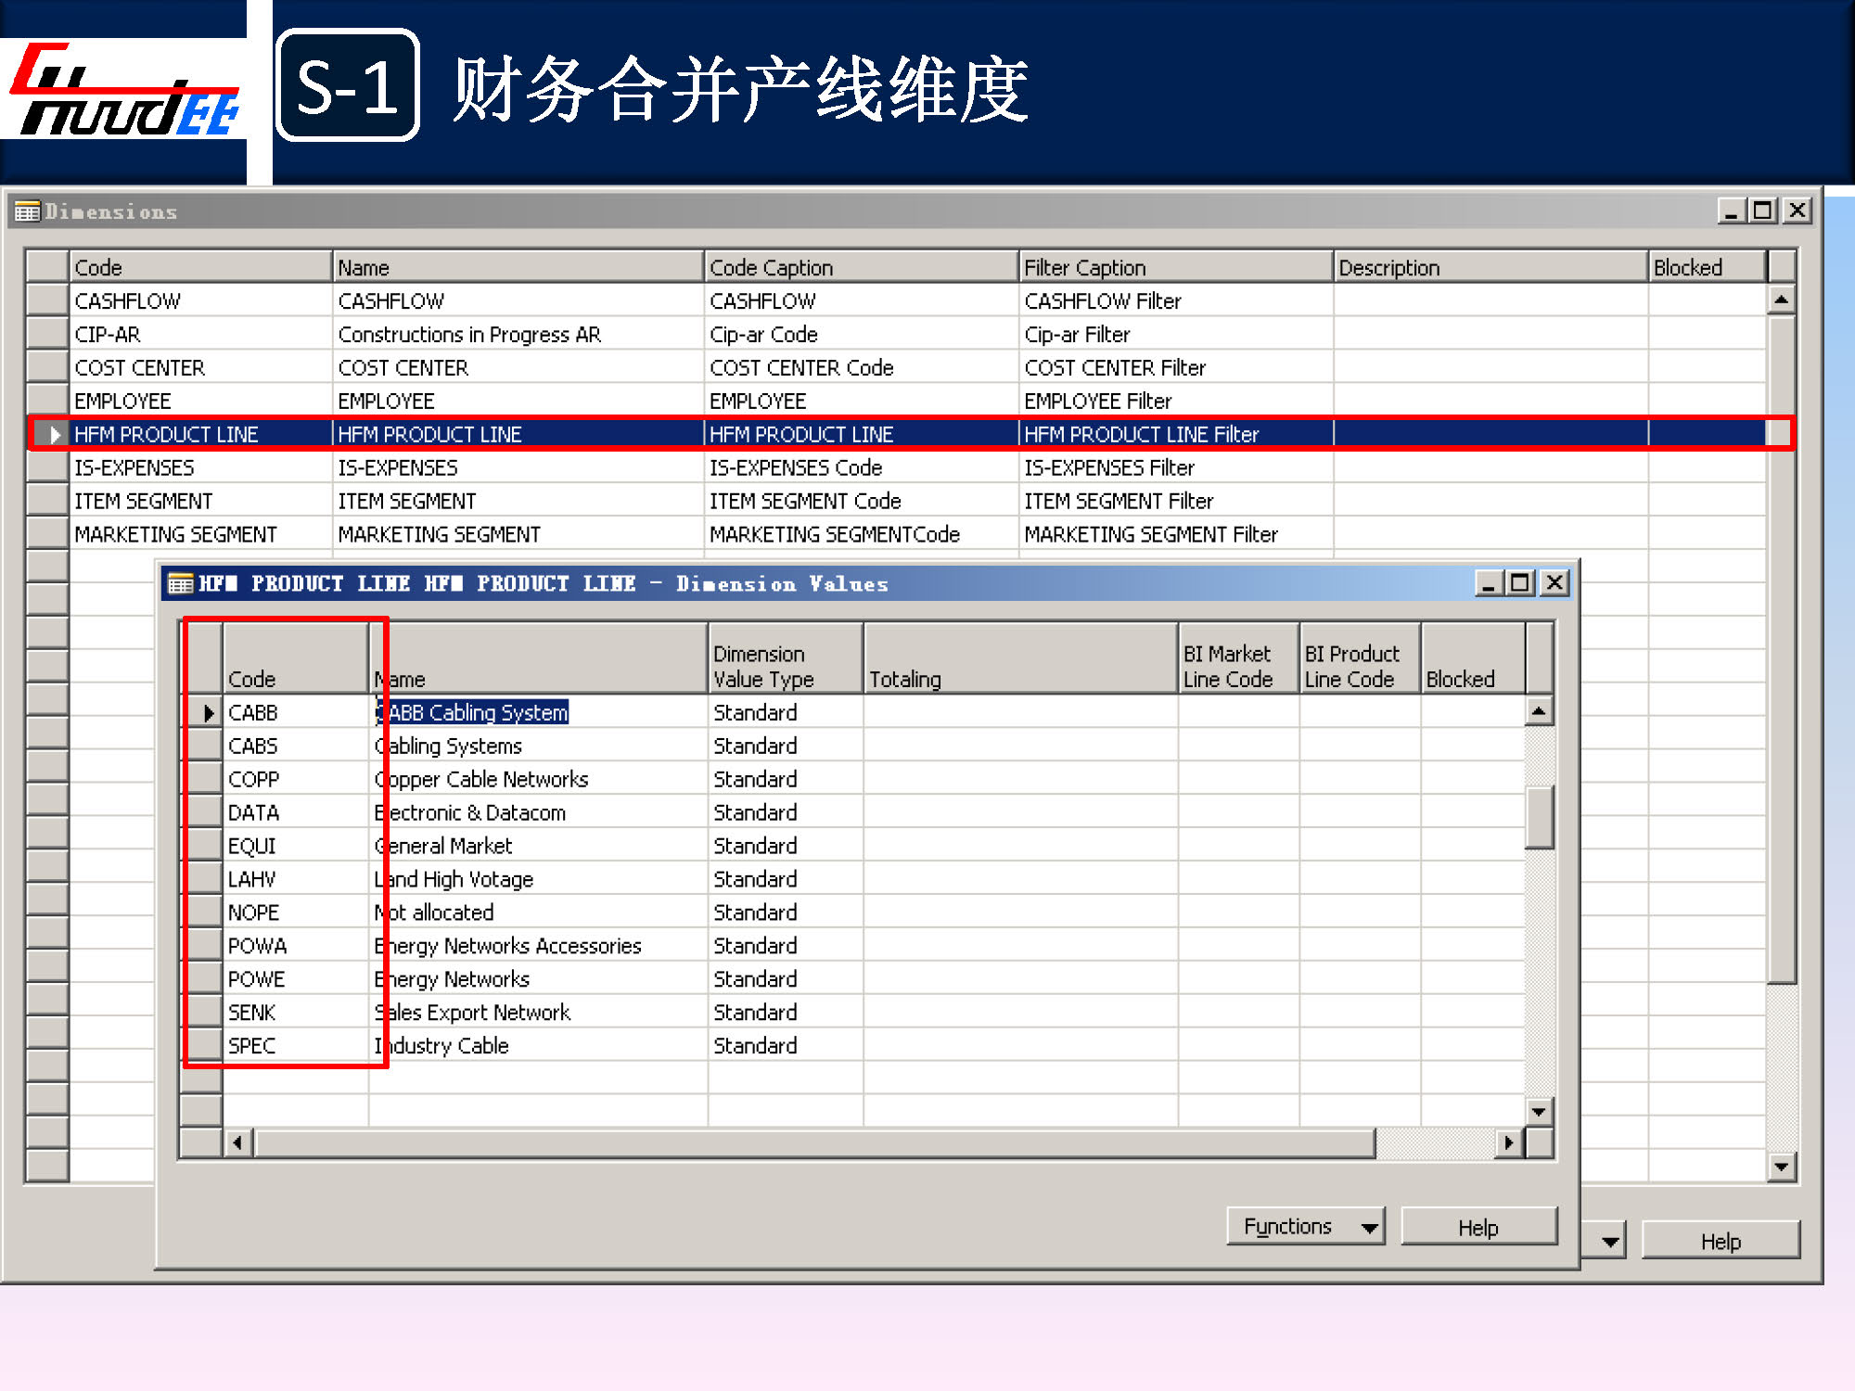Open the Functions dropdown button

(1305, 1226)
